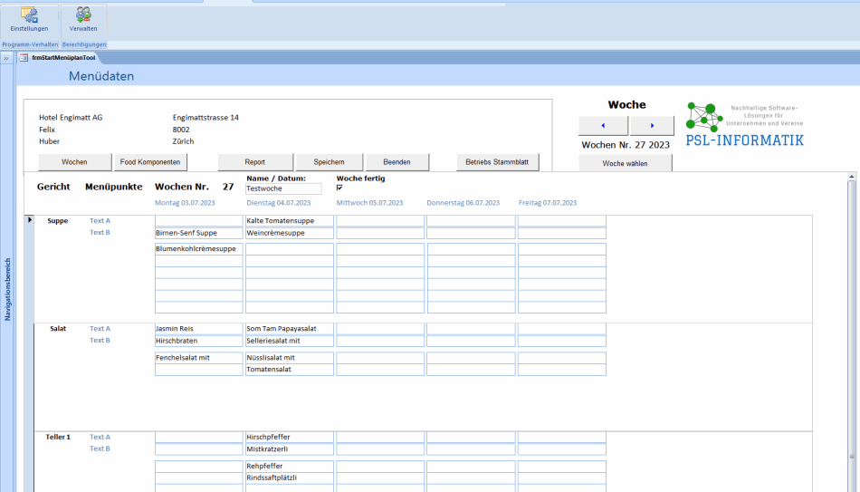Click the Blumenkohlcrèmesuppe cell
This screenshot has width=860, height=492.
click(x=198, y=249)
